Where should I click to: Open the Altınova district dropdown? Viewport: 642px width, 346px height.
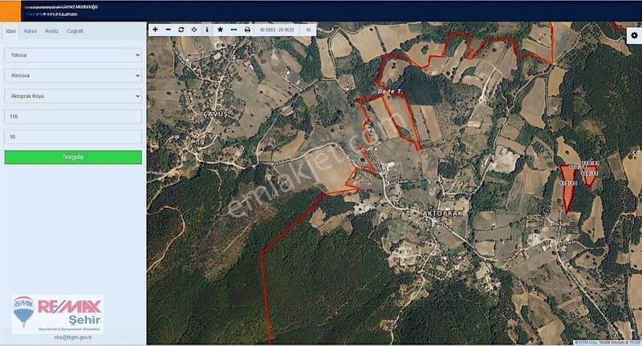[x=73, y=75]
